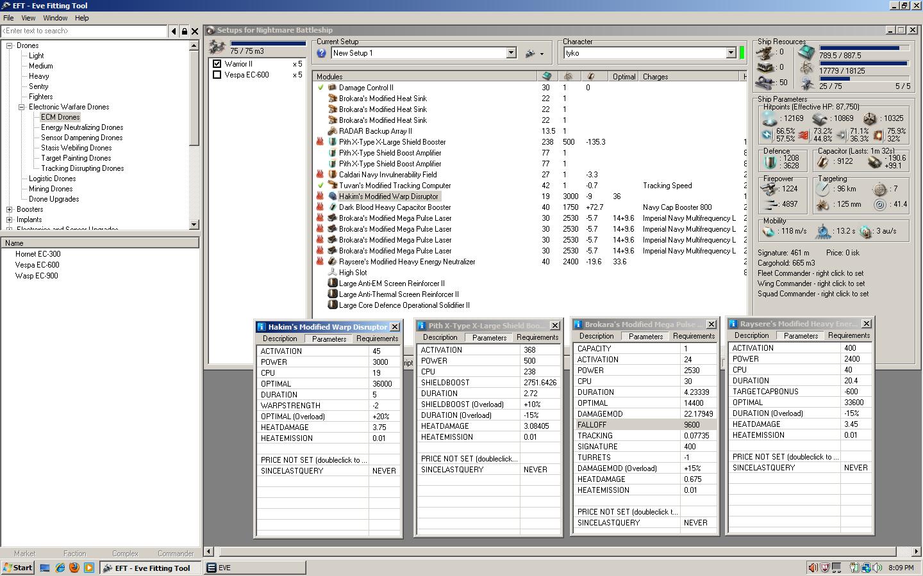Screen dimensions: 923x576
Task: Click the search text input field
Action: tap(83, 31)
